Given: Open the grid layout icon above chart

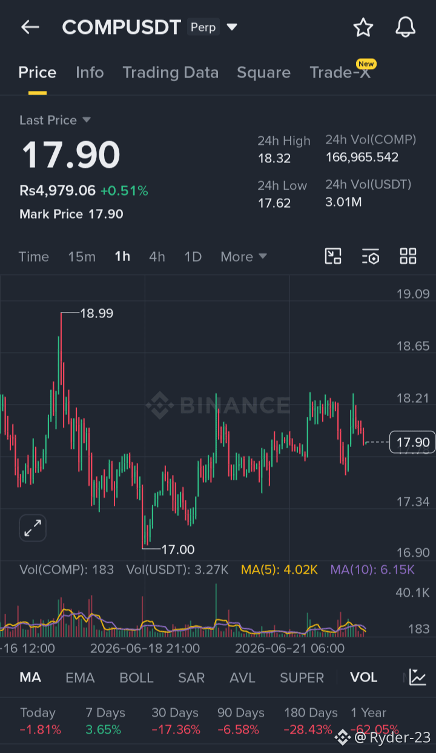Looking at the screenshot, I should coord(408,256).
